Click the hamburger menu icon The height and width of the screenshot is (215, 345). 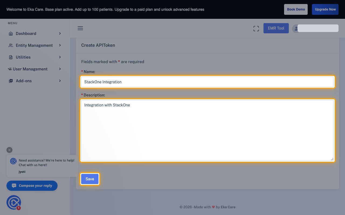[80, 28]
